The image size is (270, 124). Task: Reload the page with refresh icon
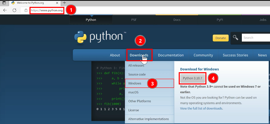(14, 10)
